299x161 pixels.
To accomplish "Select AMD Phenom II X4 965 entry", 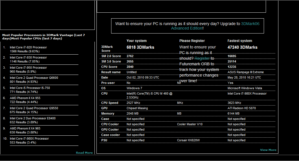I will 25,128.
